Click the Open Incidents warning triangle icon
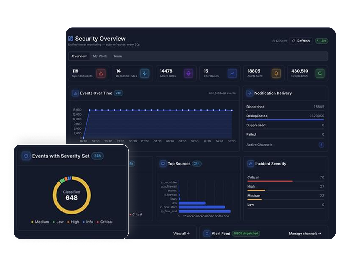 coord(101,73)
